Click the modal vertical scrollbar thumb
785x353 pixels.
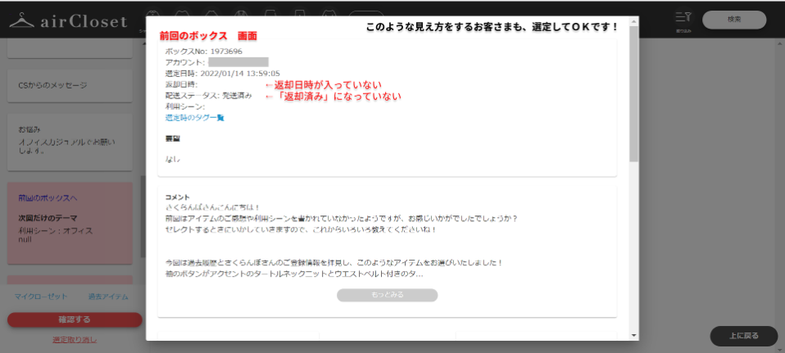tap(633, 90)
